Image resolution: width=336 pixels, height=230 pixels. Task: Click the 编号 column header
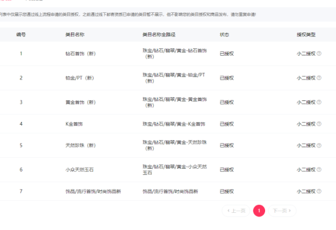click(21, 34)
